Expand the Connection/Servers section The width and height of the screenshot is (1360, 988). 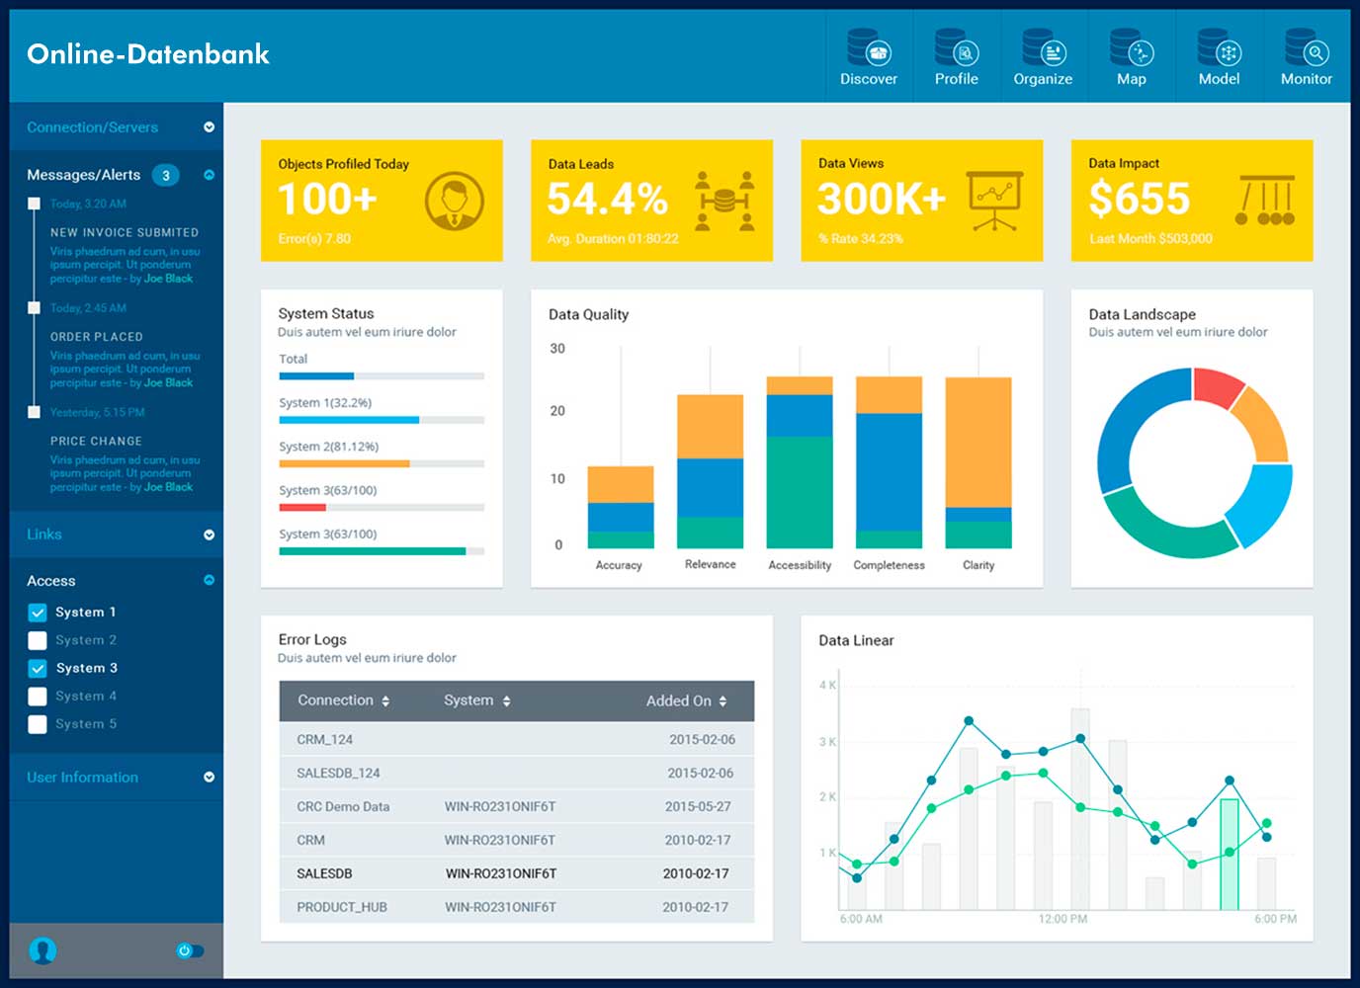[209, 127]
